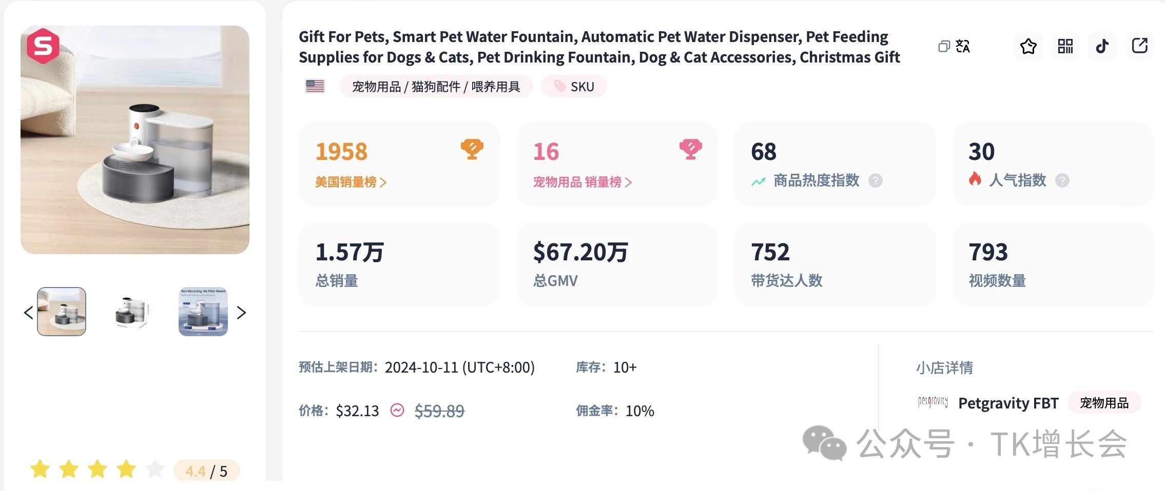Click help icon beside 人气指数
The height and width of the screenshot is (491, 1165).
point(1062,180)
